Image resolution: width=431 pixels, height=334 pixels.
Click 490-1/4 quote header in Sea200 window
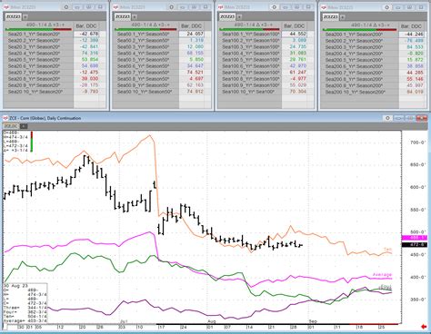click(370, 25)
